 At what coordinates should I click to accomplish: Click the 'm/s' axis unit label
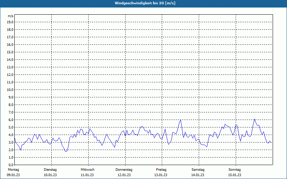[x=11, y=16]
